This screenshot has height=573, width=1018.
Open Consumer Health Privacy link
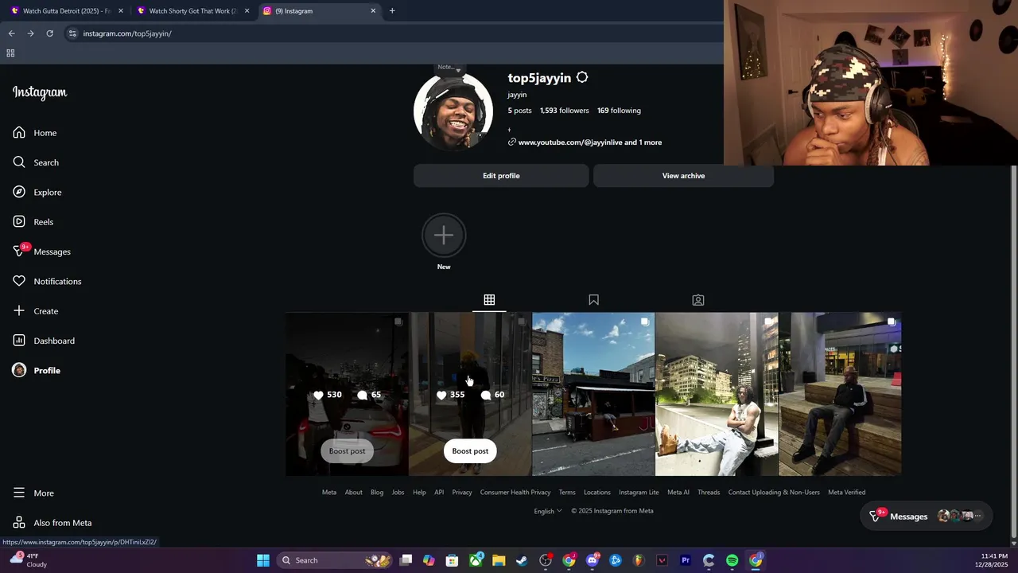click(x=515, y=493)
